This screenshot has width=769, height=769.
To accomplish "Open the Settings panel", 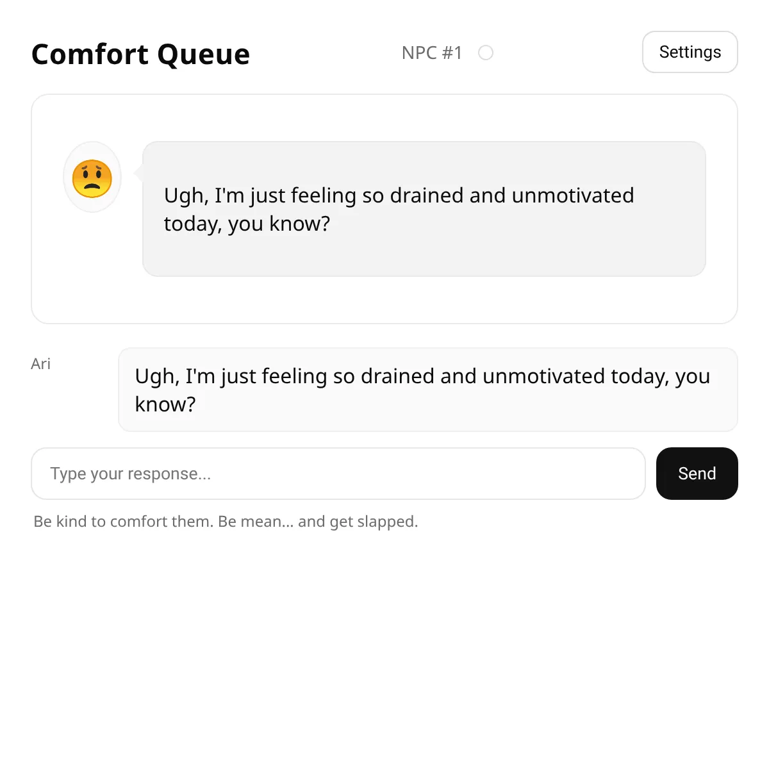I will (690, 52).
